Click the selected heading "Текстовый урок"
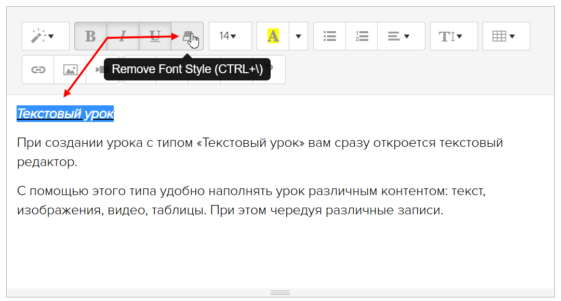This screenshot has height=301, width=561. click(65, 114)
